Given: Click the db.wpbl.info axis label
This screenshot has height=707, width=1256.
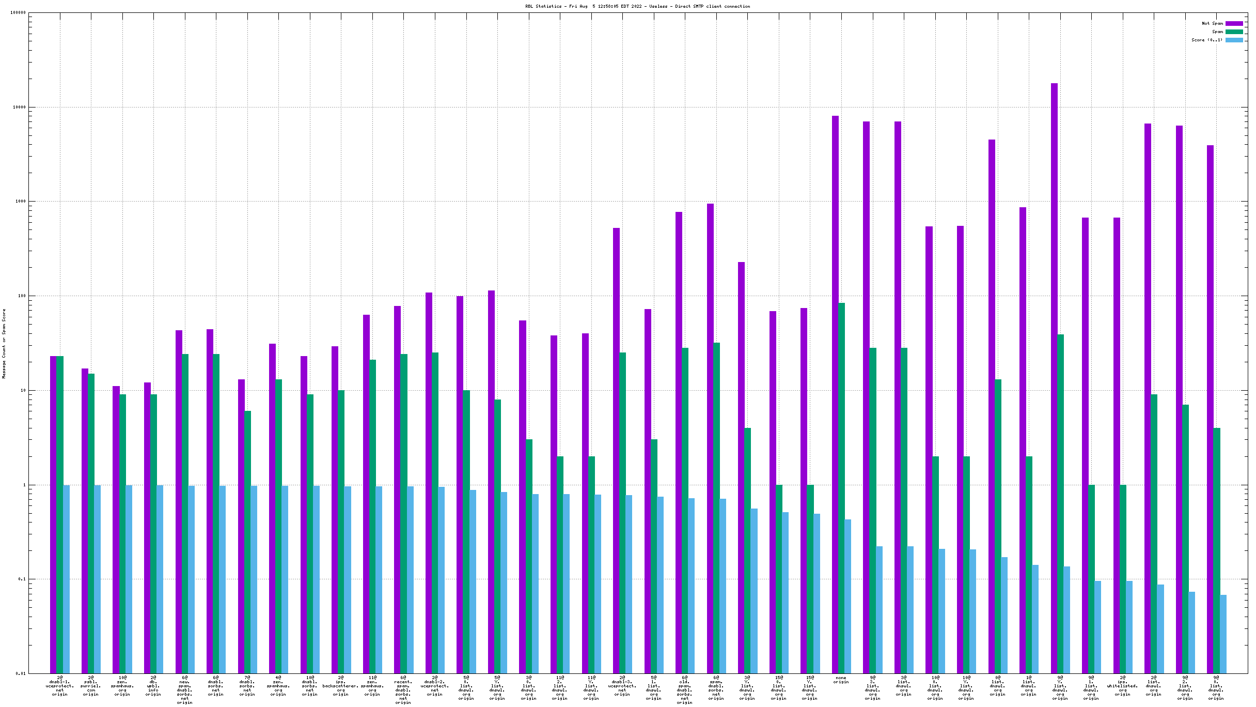Looking at the screenshot, I should point(153,686).
